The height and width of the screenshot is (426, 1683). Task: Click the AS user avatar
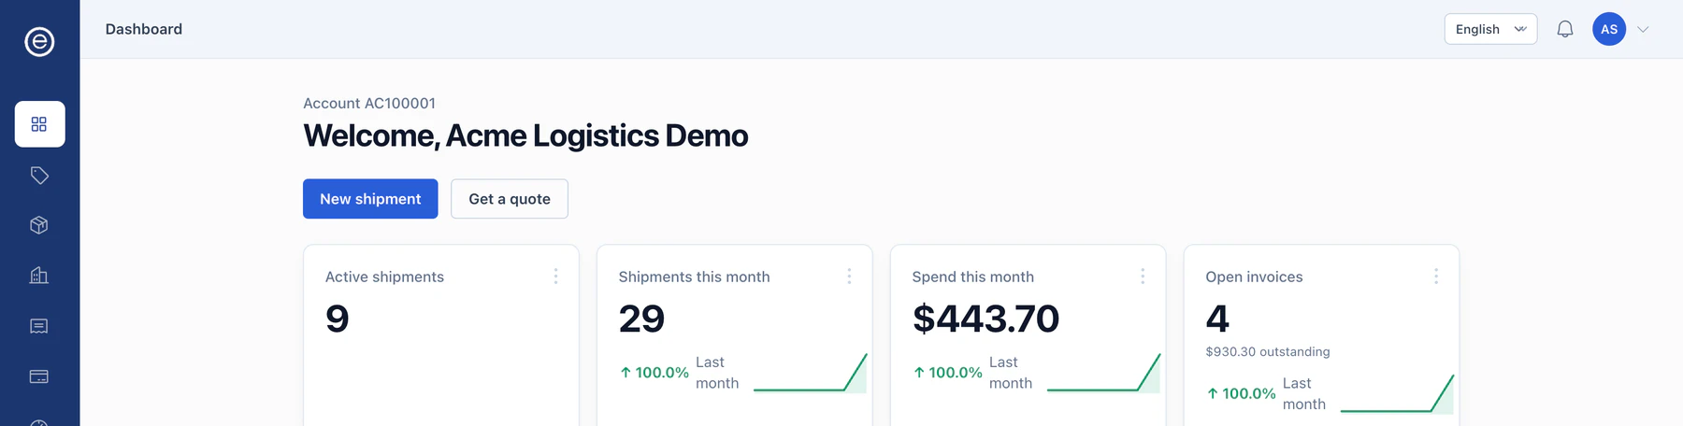pyautogui.click(x=1609, y=29)
